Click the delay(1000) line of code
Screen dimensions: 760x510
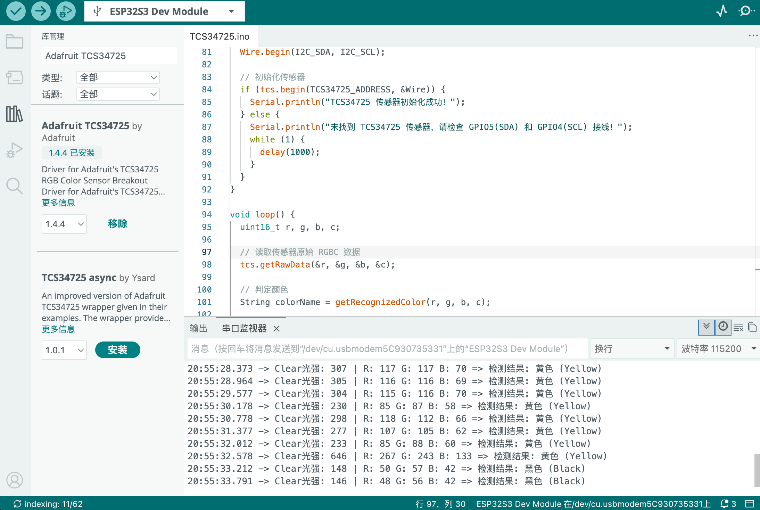290,152
